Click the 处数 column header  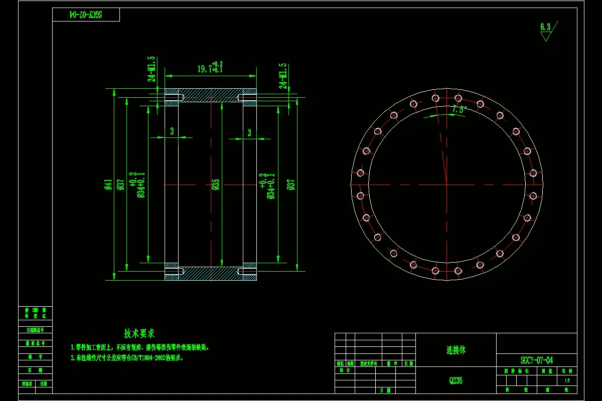coord(350,363)
